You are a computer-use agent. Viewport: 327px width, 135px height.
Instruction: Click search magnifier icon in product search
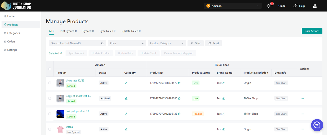[102, 43]
